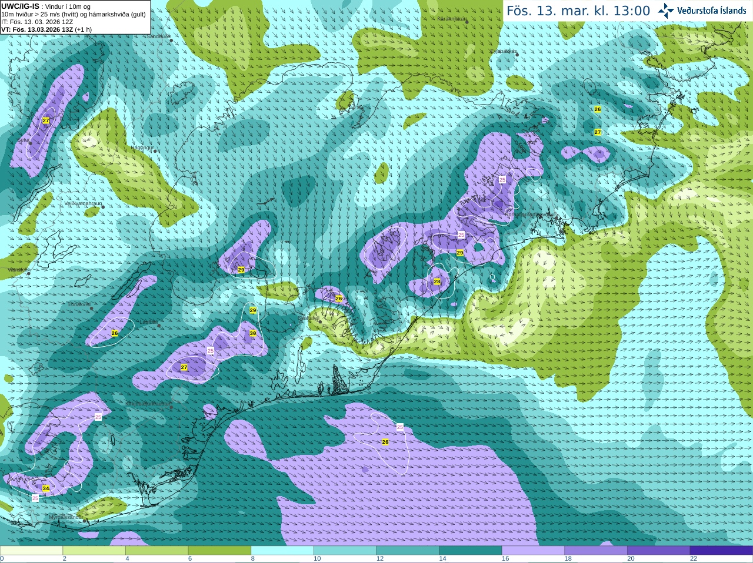
Task: Pick the 6–8 m/s olive green legend swatch
Action: pyautogui.click(x=219, y=551)
